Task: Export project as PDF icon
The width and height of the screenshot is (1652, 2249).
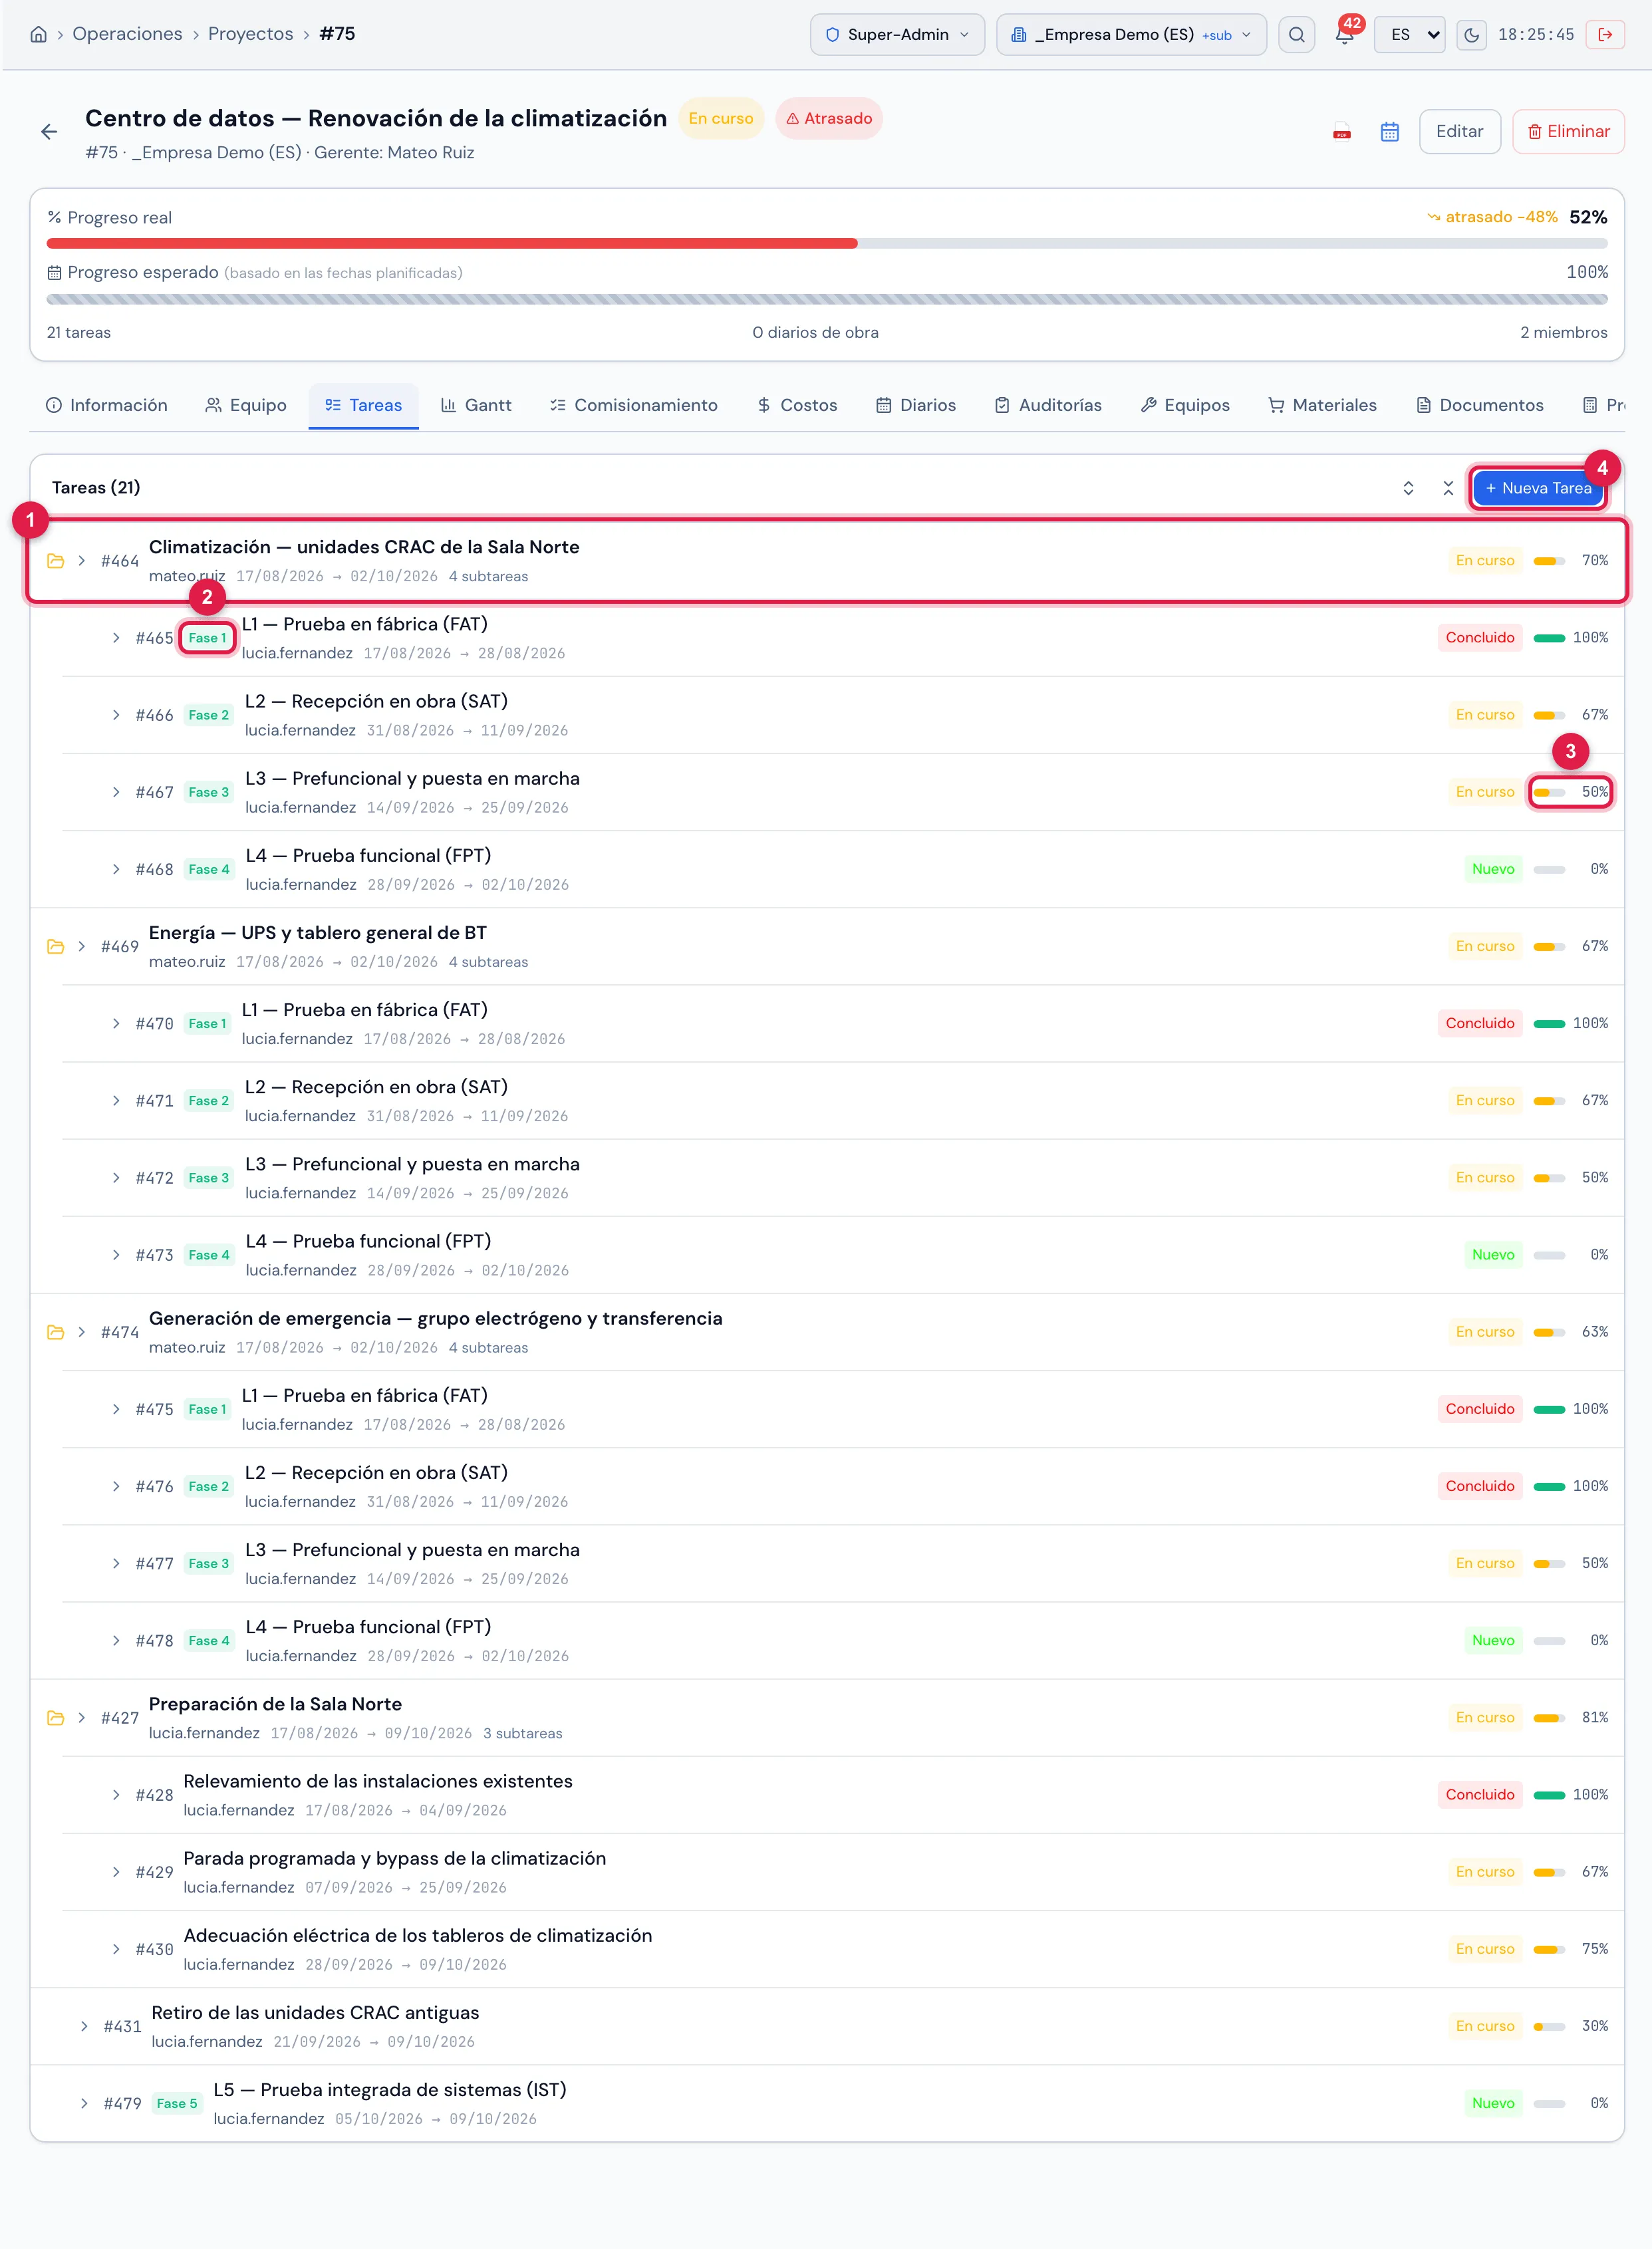Action: [x=1342, y=132]
